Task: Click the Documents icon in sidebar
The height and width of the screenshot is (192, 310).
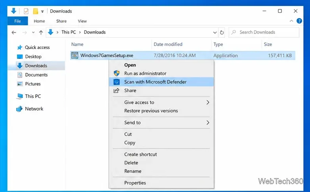Action: tap(20, 75)
